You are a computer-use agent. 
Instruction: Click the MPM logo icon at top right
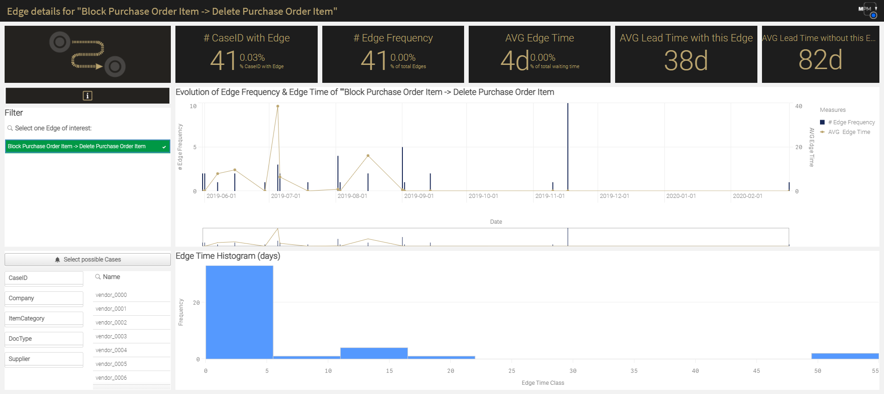click(868, 11)
